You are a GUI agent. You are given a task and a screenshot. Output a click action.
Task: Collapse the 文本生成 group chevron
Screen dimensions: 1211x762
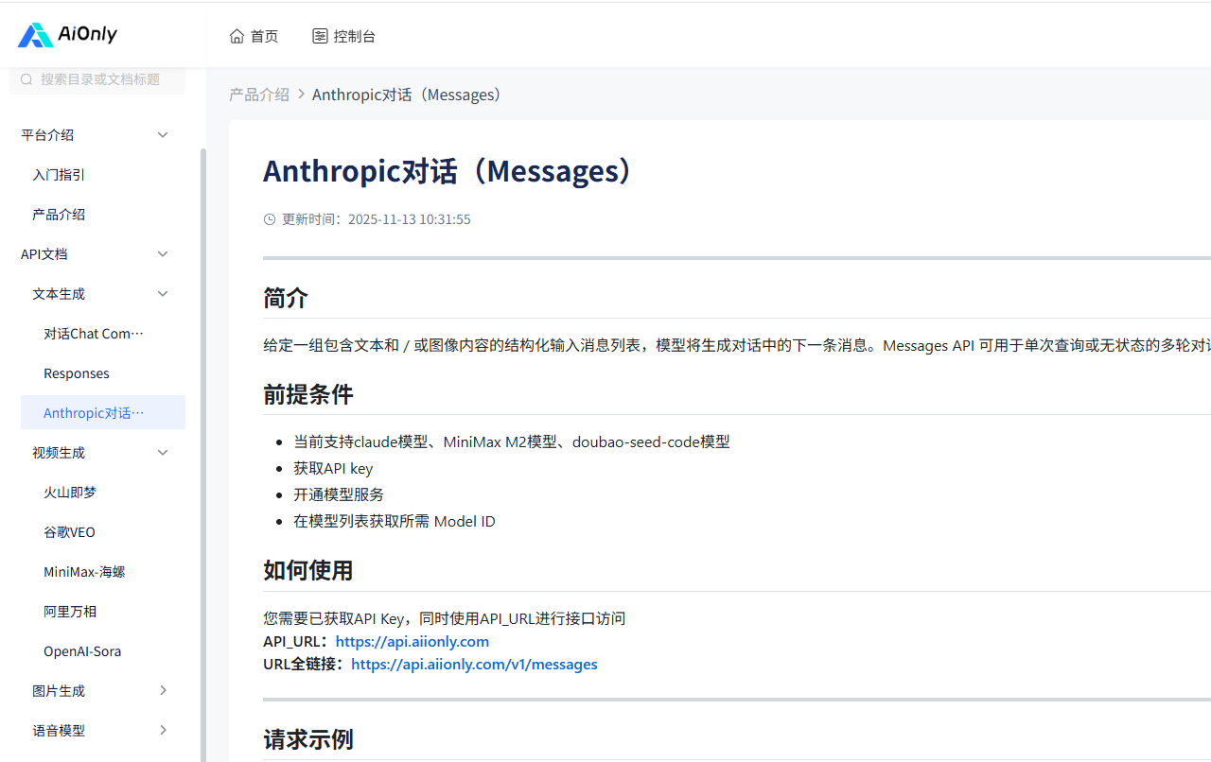point(163,294)
